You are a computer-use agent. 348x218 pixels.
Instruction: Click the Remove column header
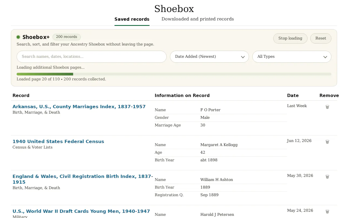pos(329,95)
